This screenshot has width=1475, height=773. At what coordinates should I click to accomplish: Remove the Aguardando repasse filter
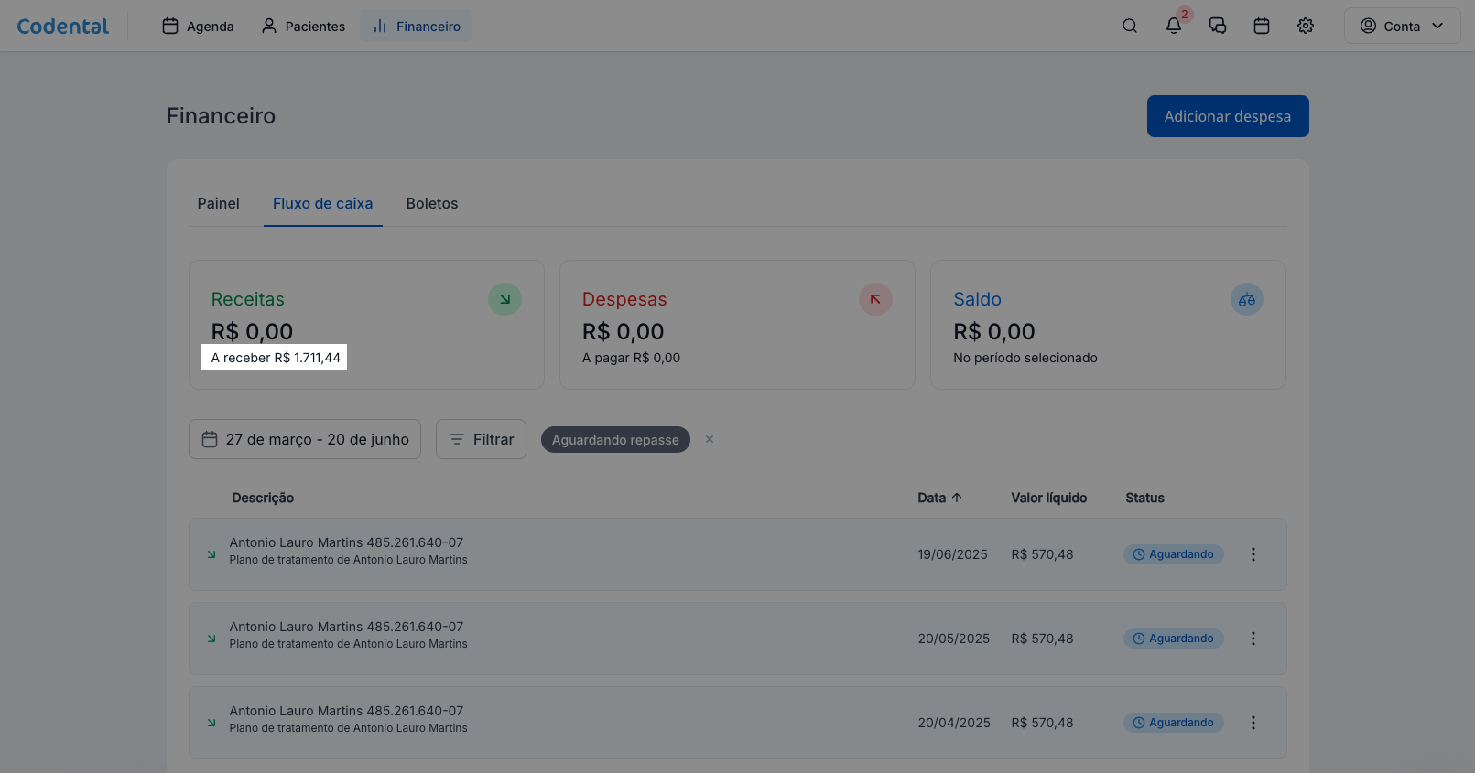[710, 439]
